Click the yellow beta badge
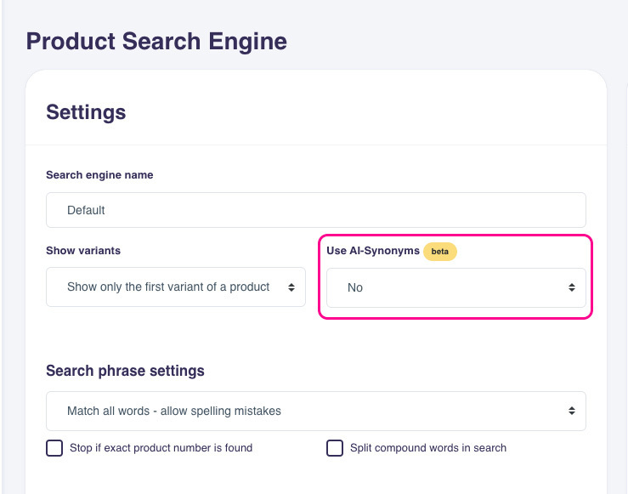 (439, 252)
